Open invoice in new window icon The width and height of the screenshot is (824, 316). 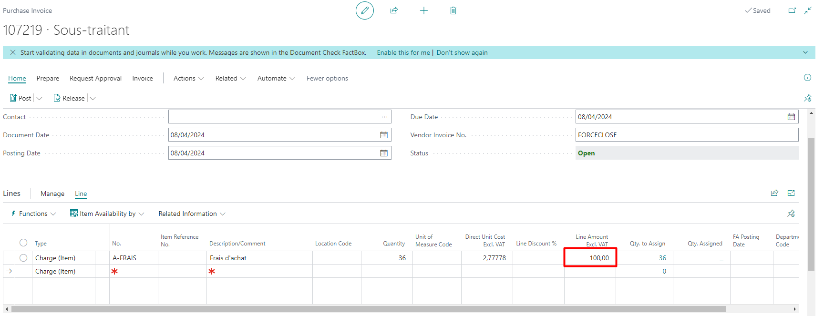pyautogui.click(x=792, y=10)
